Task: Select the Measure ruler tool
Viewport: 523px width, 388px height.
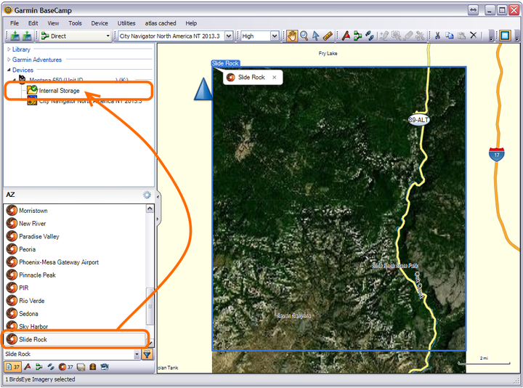Action: click(328, 36)
